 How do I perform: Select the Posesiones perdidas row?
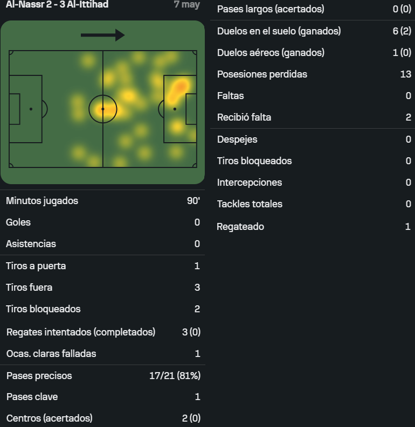(313, 74)
